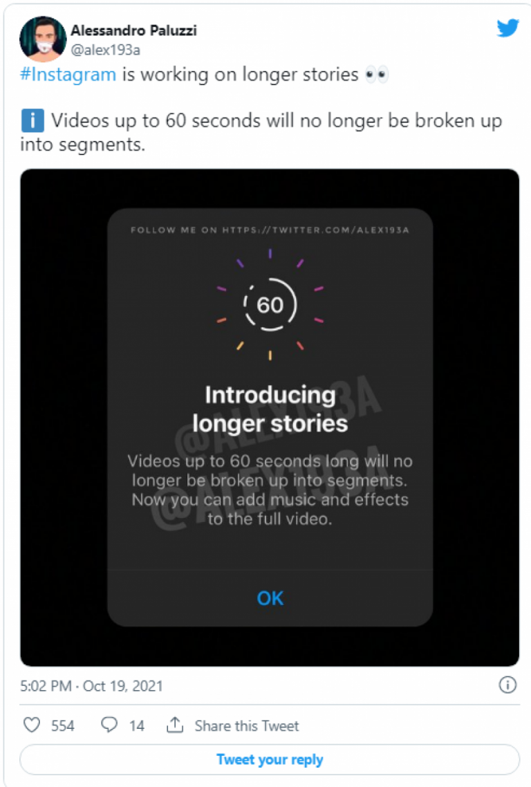Click Alessandro Paluzzi display name
This screenshot has height=787, width=531.
(133, 30)
